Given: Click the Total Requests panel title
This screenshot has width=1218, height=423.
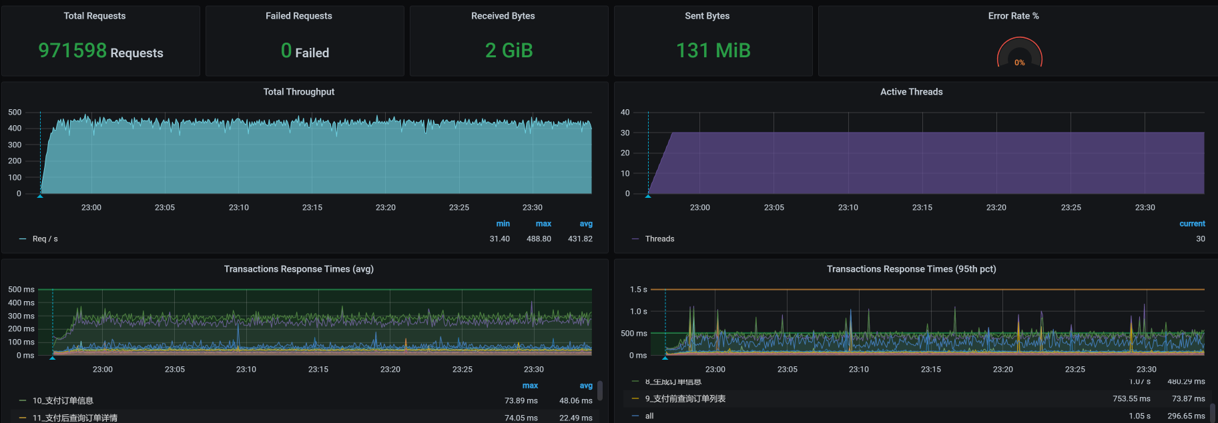Looking at the screenshot, I should [x=94, y=16].
